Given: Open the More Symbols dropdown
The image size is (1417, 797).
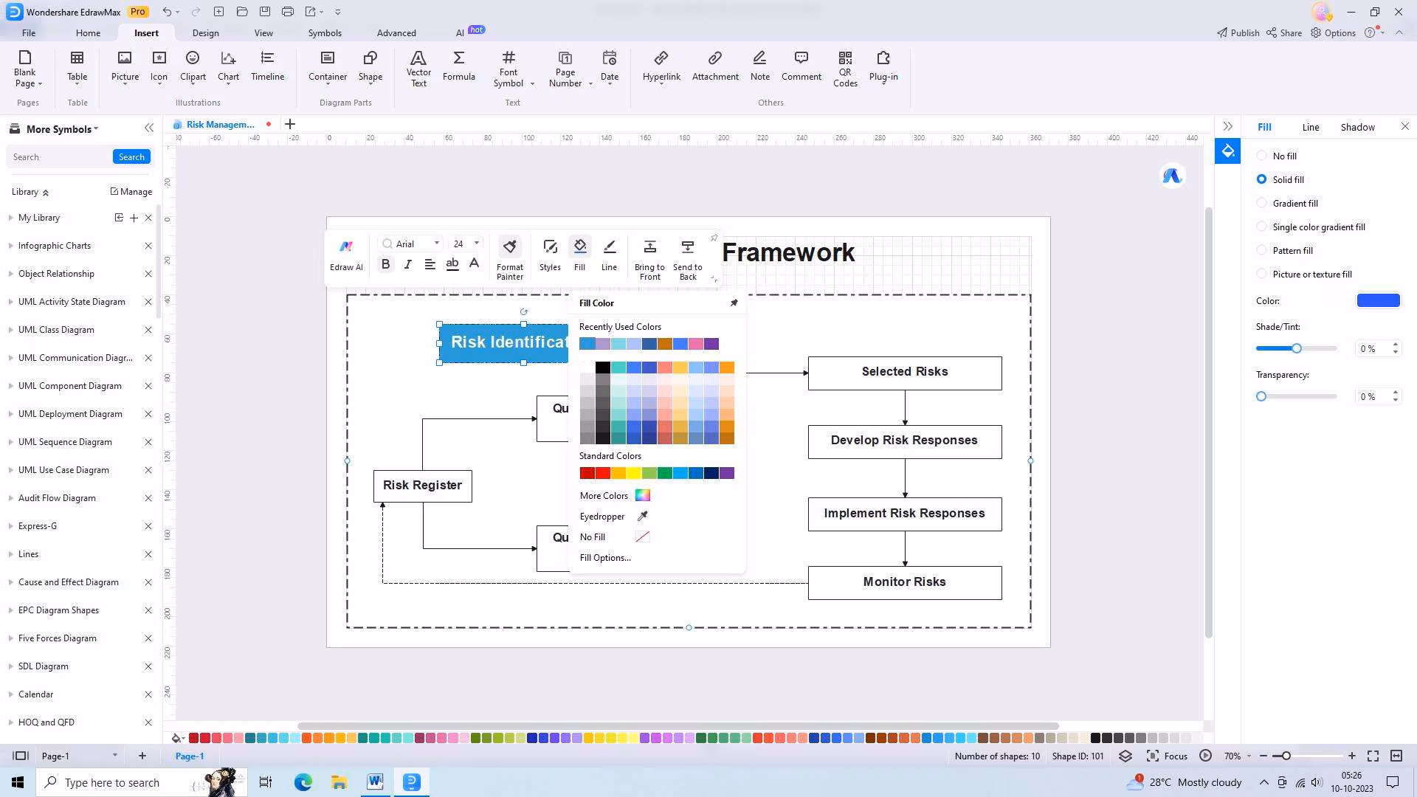Looking at the screenshot, I should point(62,129).
